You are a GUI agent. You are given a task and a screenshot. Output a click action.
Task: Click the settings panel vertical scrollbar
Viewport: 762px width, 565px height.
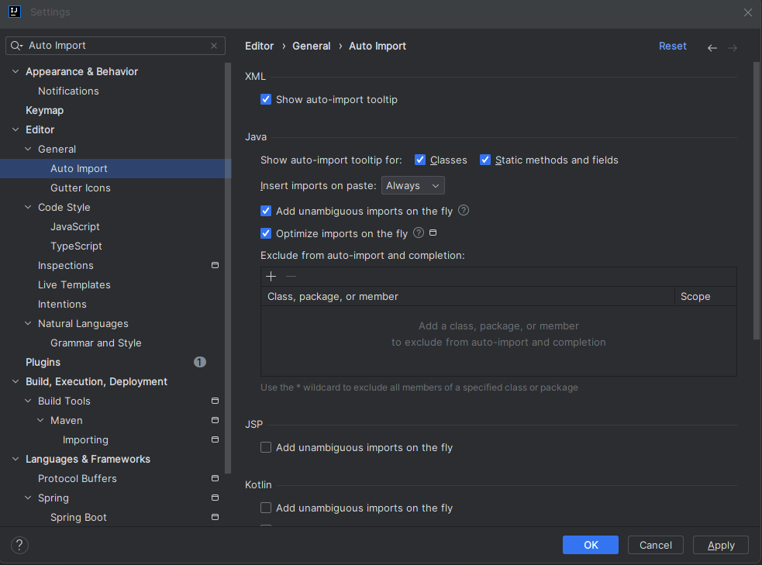756,202
